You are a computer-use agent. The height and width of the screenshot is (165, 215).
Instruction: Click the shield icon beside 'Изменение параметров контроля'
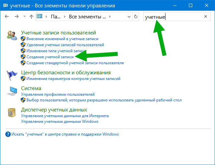click(x=23, y=79)
